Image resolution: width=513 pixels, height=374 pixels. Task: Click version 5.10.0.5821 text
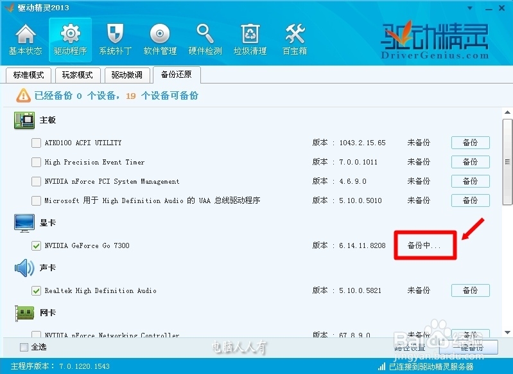(x=360, y=290)
